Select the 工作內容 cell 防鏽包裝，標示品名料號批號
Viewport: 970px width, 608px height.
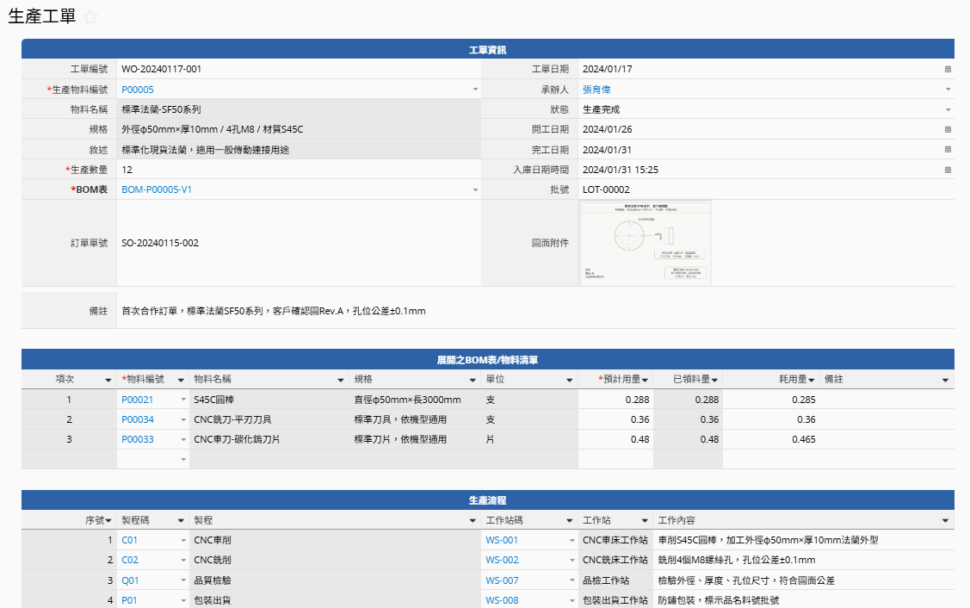tap(804, 600)
